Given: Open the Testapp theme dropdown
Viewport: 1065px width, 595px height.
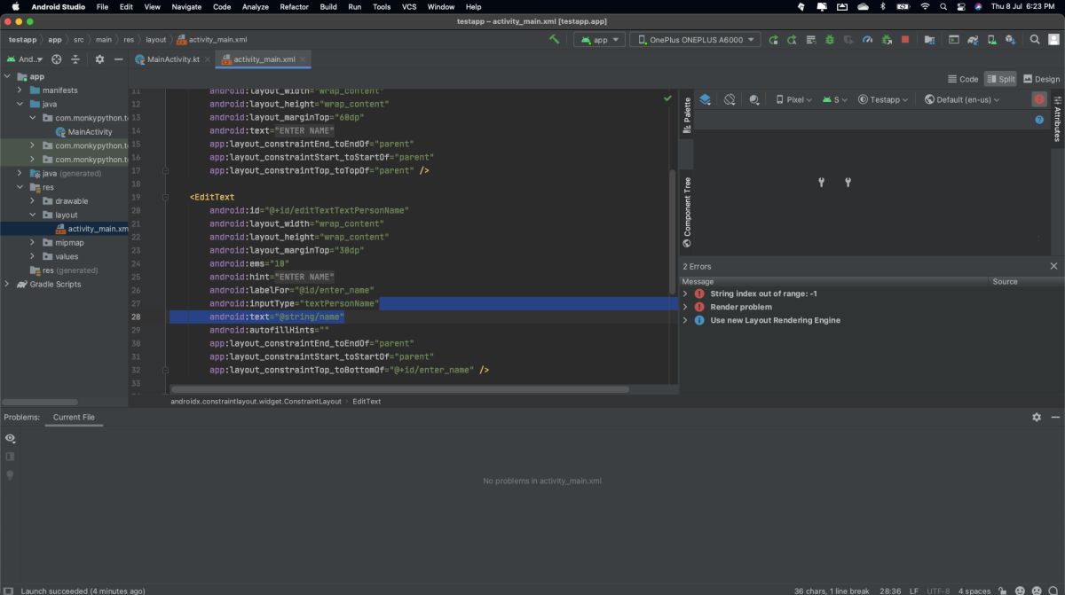Looking at the screenshot, I should 883,99.
